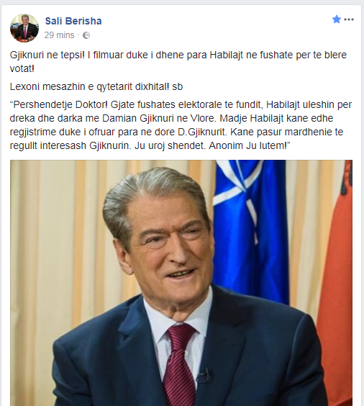Click the "sb" signature after dixhital
The image size is (364, 406).
tap(178, 86)
